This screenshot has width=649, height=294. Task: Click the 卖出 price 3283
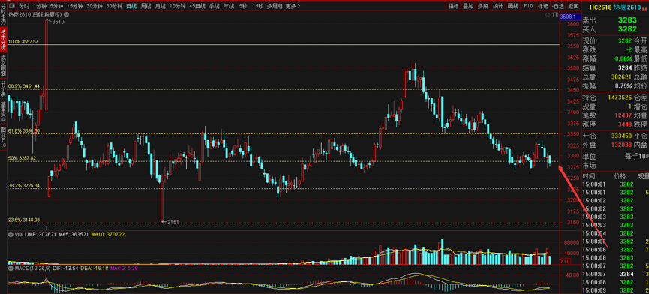click(627, 19)
